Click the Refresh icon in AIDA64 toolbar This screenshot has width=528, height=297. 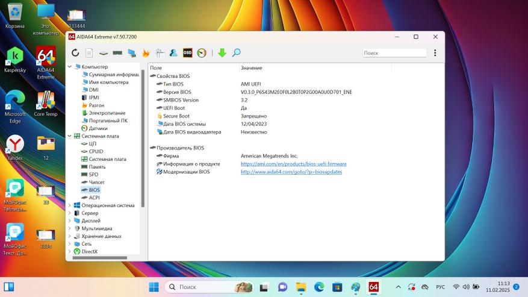click(75, 53)
